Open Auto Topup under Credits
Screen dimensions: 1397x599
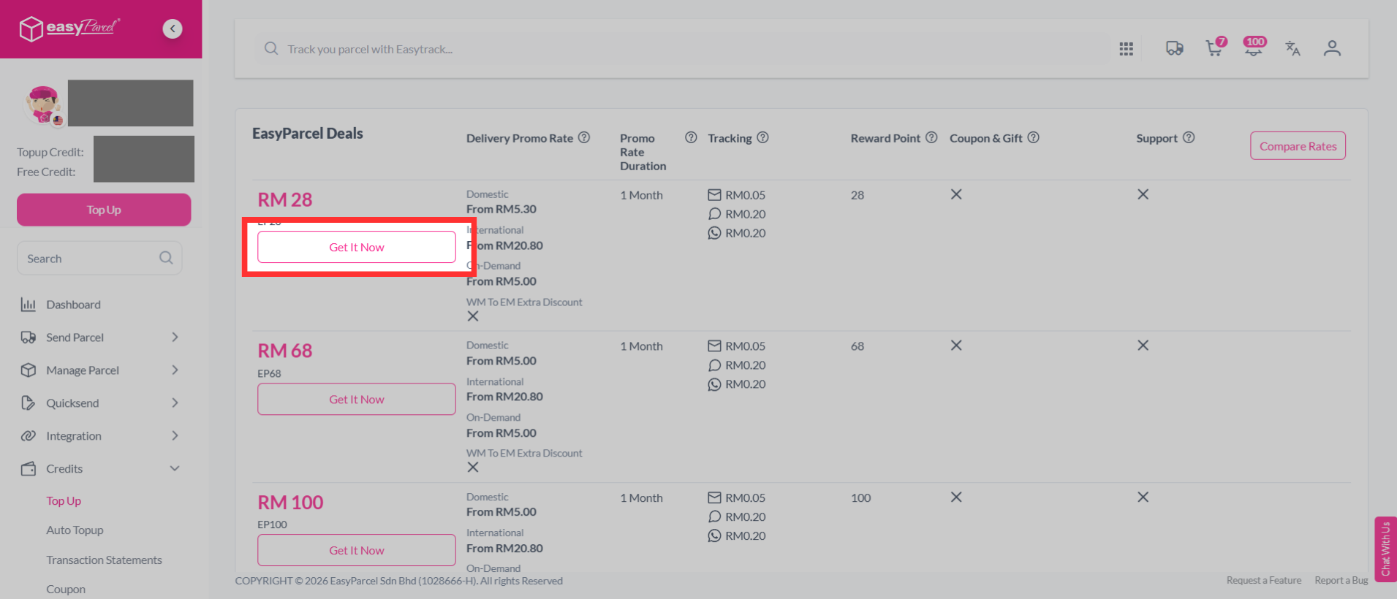[75, 530]
